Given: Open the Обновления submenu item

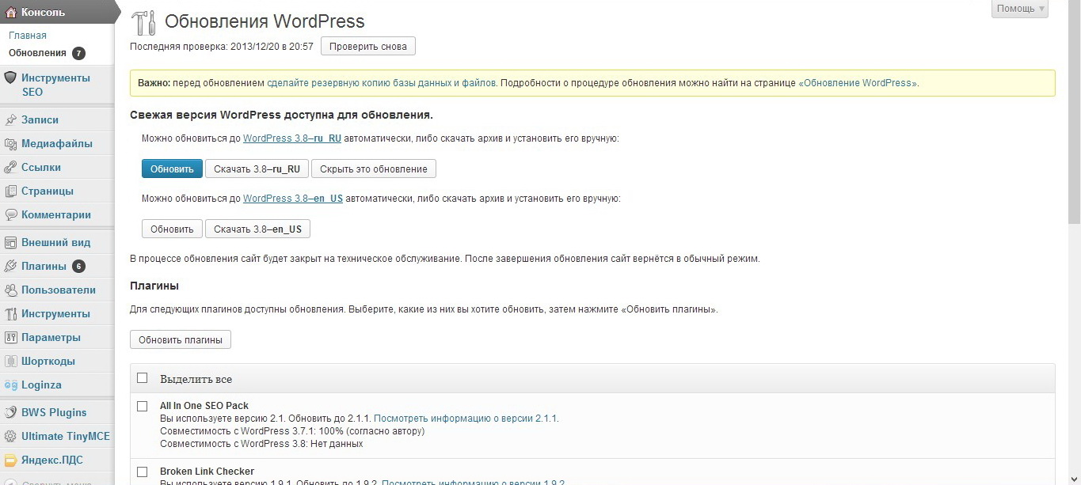Looking at the screenshot, I should pos(37,53).
